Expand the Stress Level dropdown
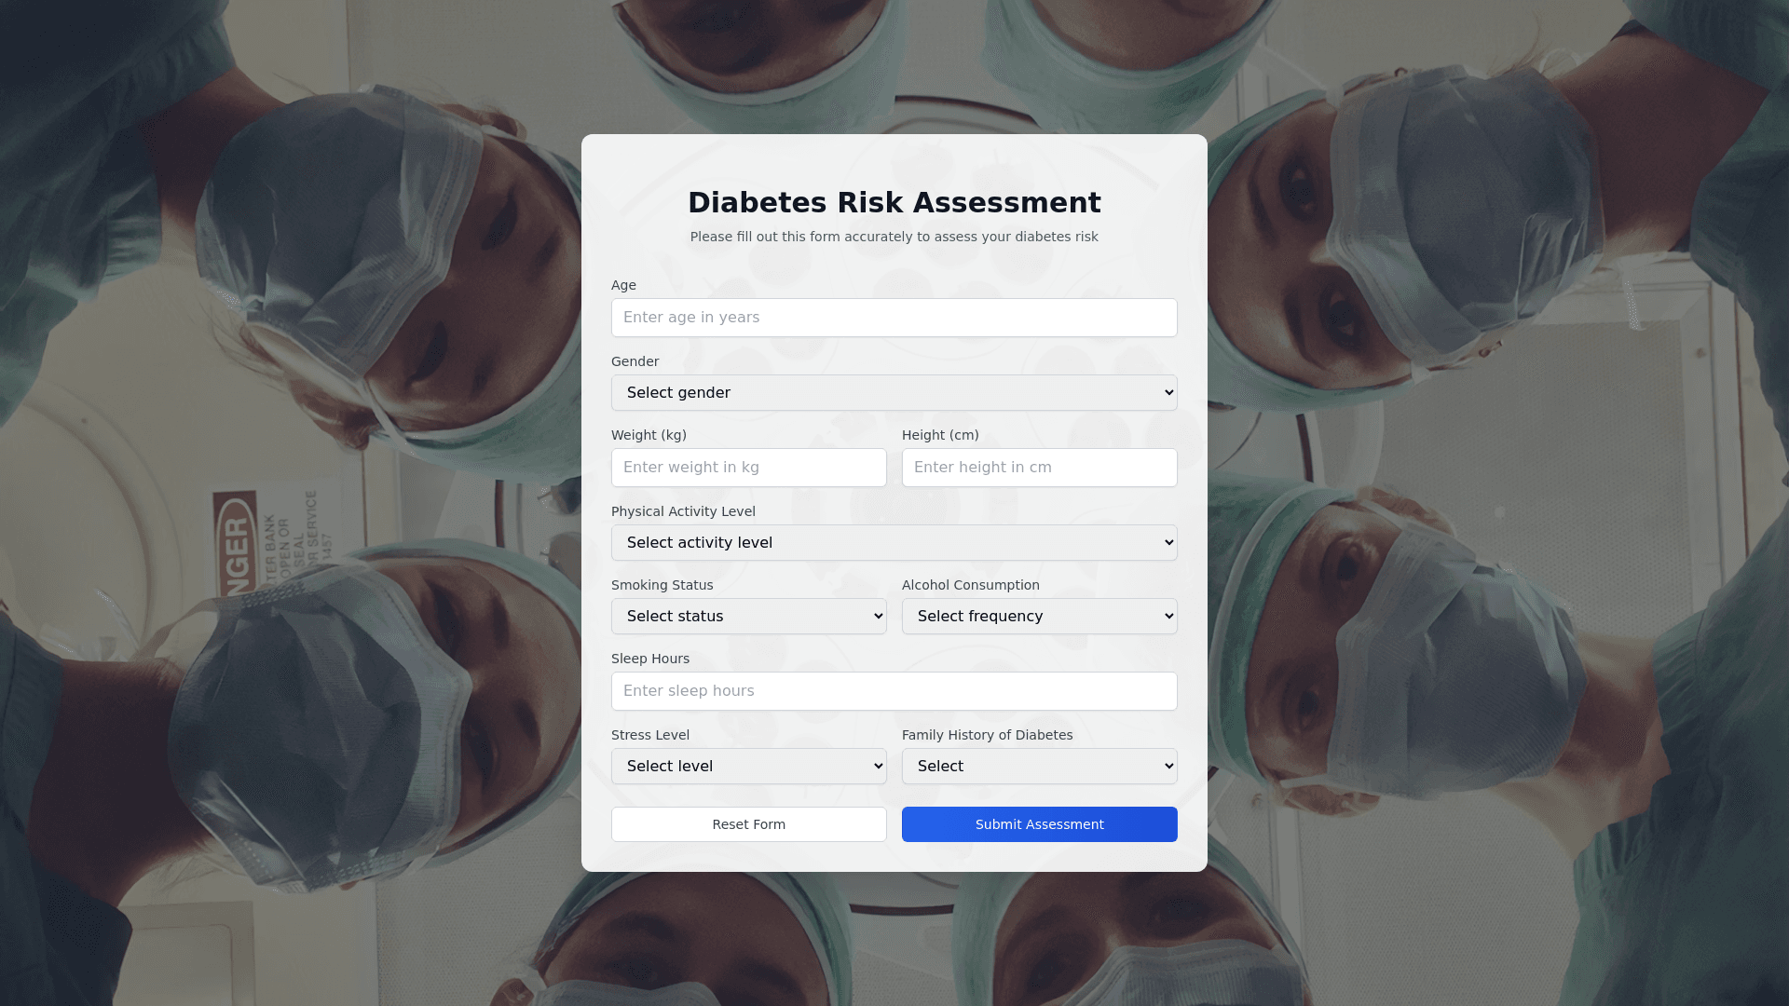This screenshot has height=1006, width=1789. 749,767
